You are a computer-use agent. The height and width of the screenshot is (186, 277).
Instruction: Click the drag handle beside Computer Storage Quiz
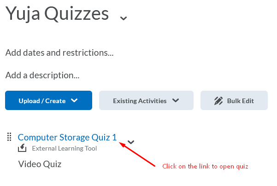click(9, 137)
